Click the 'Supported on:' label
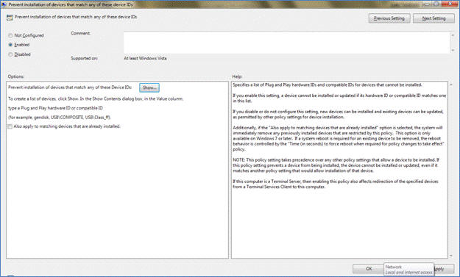The image size is (460, 277). tap(84, 58)
